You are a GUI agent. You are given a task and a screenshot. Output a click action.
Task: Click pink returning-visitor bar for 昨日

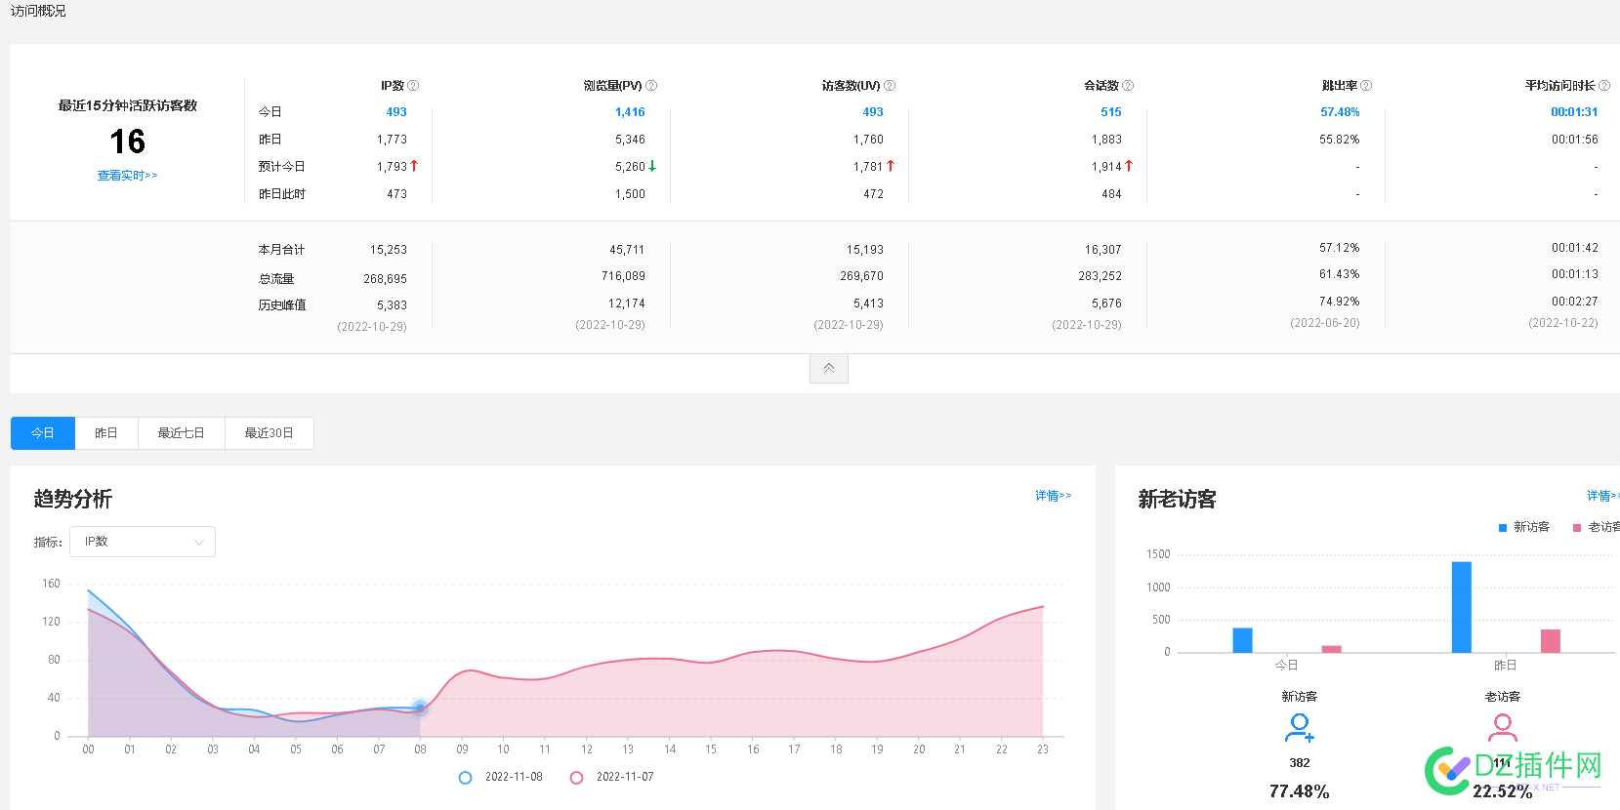1550,641
